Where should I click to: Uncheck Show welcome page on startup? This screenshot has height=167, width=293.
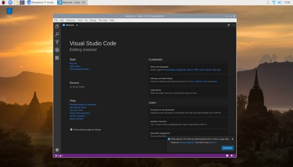[71, 129]
